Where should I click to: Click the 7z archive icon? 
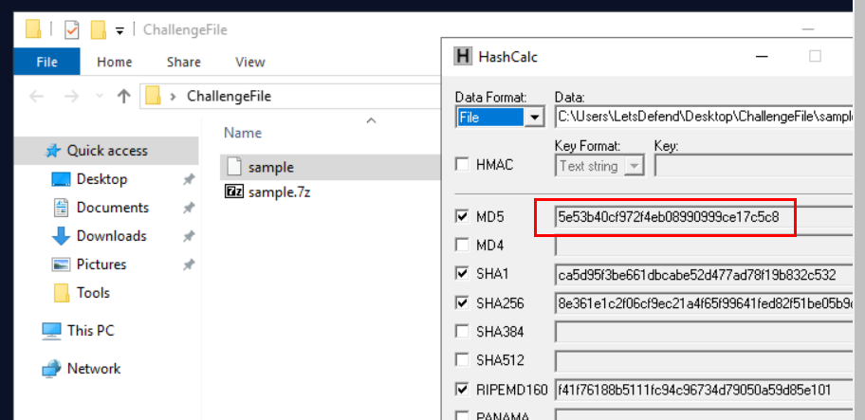234,192
